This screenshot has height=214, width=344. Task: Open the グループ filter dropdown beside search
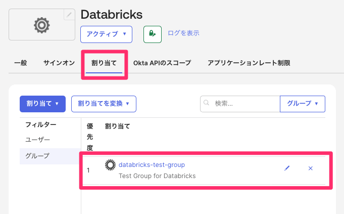[x=303, y=104]
